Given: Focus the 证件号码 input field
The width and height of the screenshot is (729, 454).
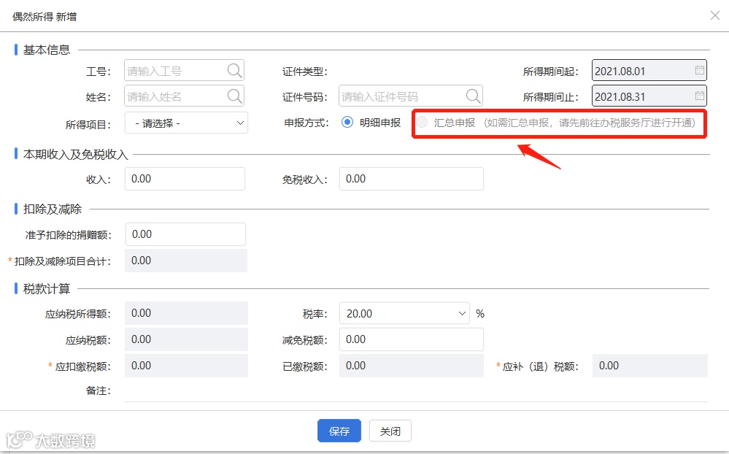Looking at the screenshot, I should (411, 96).
